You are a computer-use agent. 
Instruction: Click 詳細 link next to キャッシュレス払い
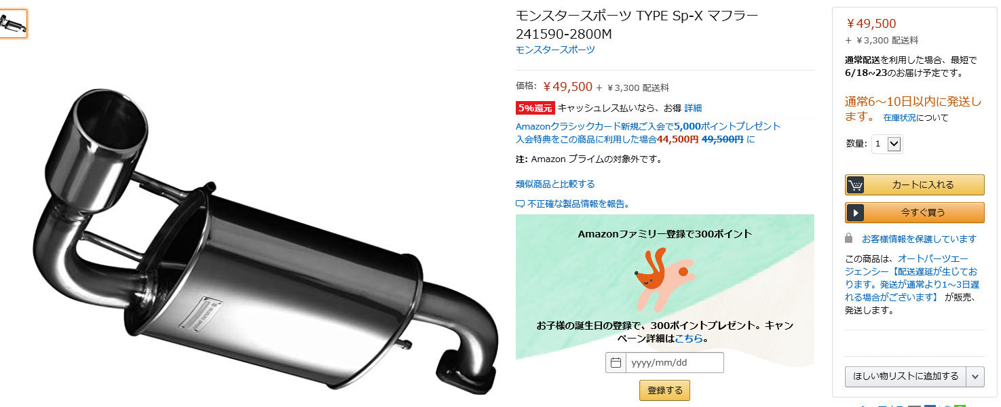click(x=693, y=108)
